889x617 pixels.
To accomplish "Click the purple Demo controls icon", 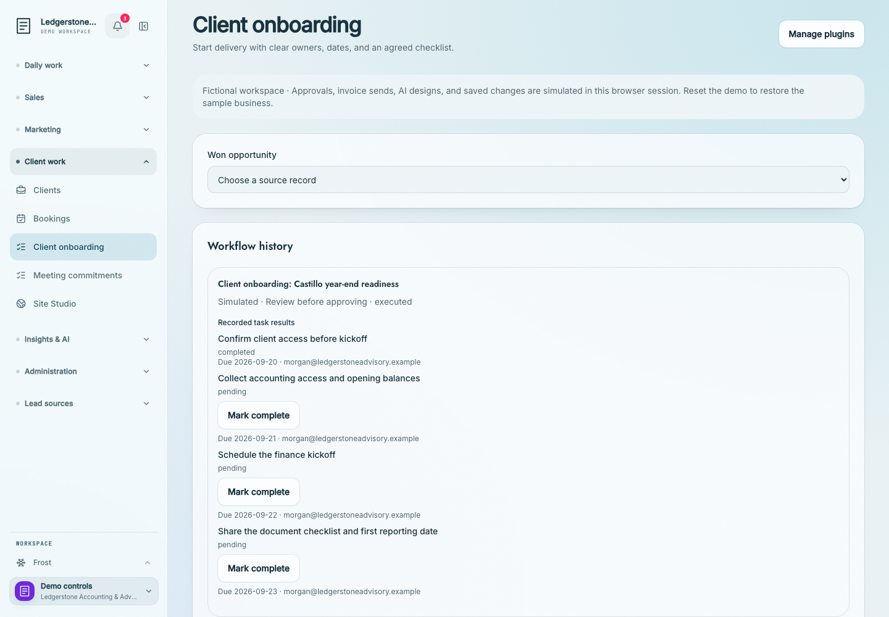I will tap(25, 591).
